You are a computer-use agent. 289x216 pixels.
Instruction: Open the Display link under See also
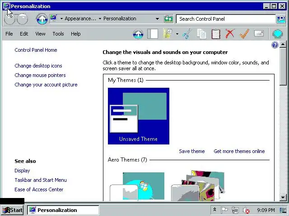click(x=22, y=171)
